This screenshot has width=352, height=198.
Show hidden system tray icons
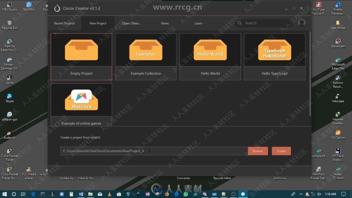point(301,194)
